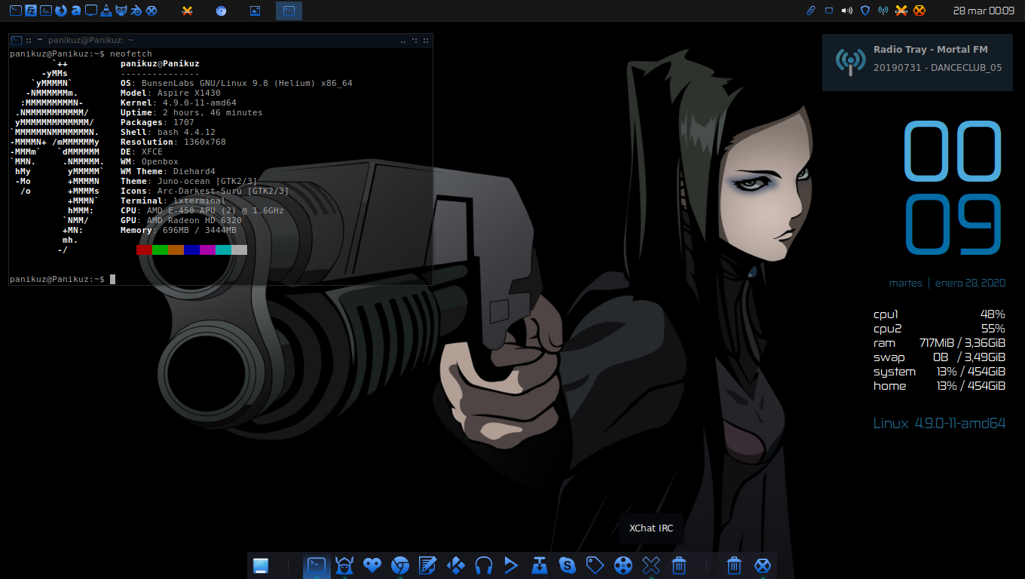The height and width of the screenshot is (579, 1025).
Task: Switch to the XChat window in taskbar
Action: click(188, 11)
